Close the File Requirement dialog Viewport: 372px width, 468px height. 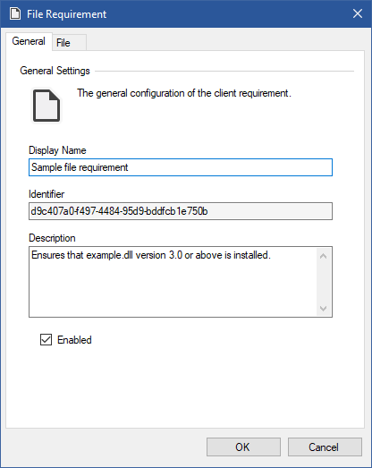[358, 13]
